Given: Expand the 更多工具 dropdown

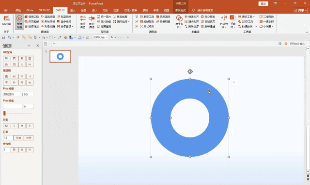Looking at the screenshot, I should pos(247,17).
